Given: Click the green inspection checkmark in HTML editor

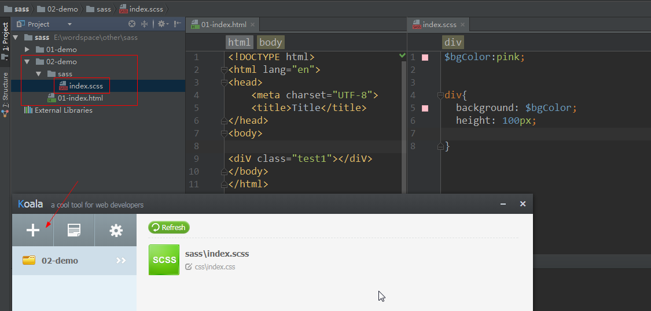Looking at the screenshot, I should [402, 55].
